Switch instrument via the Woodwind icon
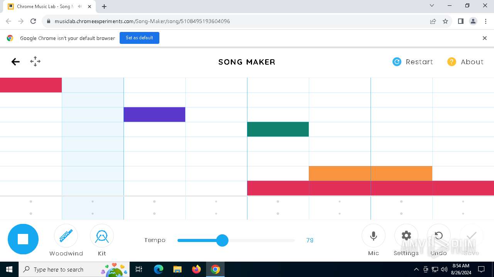The image size is (494, 277). point(66,236)
